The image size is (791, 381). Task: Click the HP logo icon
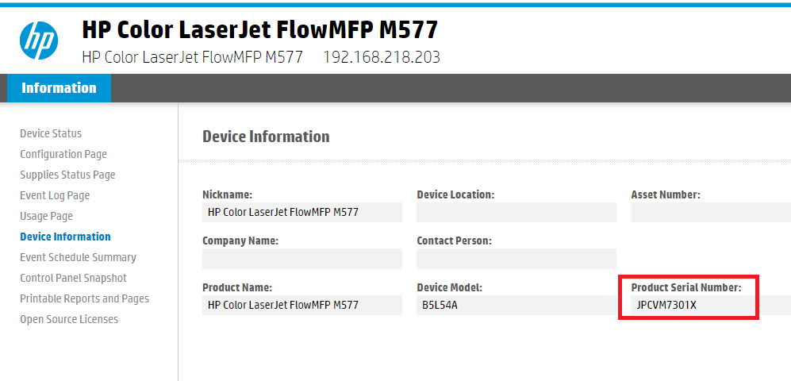(39, 40)
